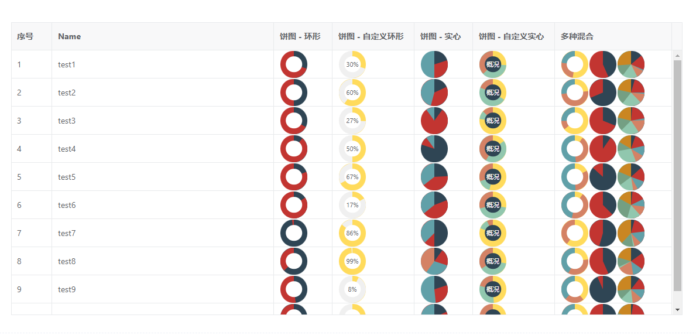Click the test9 name cell
This screenshot has height=335, width=696.
pos(67,289)
